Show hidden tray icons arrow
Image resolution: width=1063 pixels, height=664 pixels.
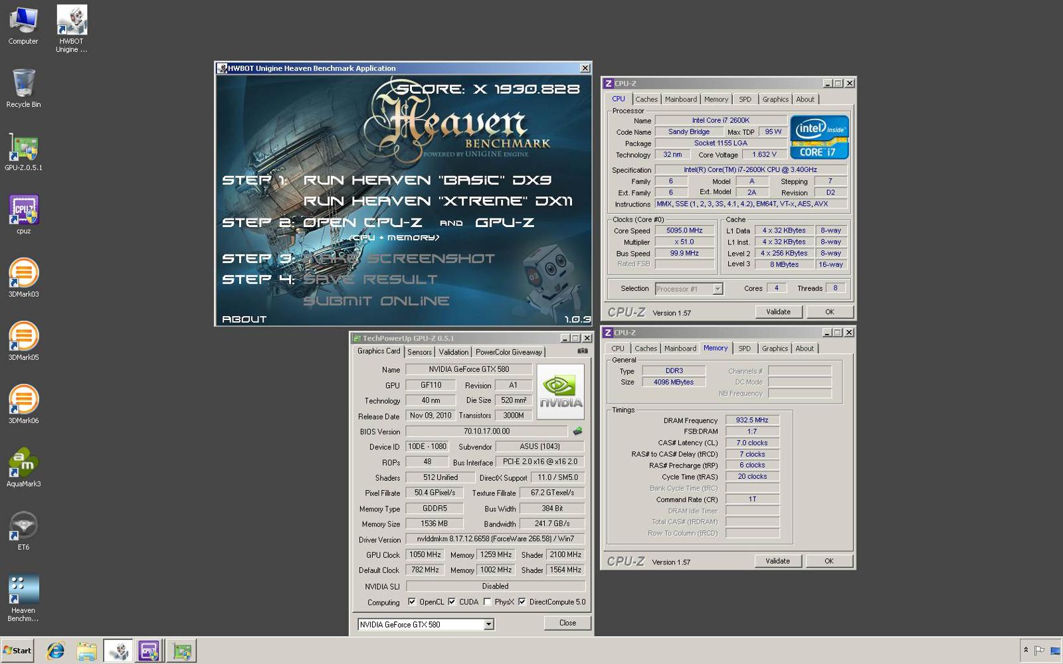1026,650
